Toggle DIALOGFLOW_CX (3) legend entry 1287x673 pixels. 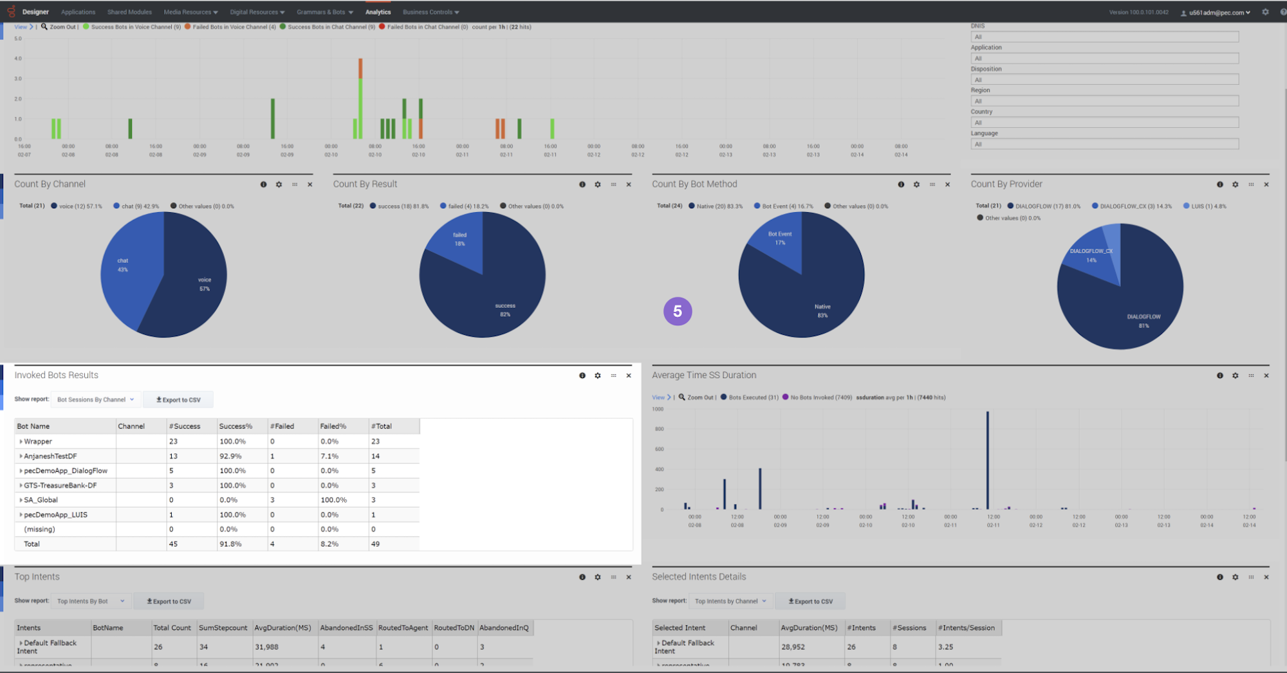pos(1132,206)
